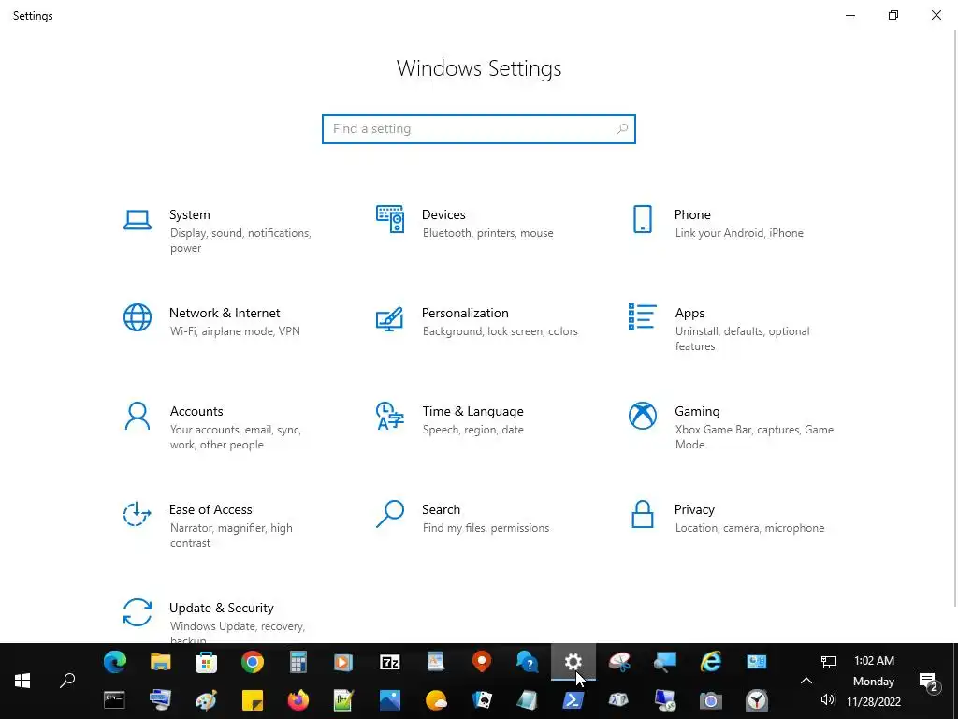This screenshot has width=958, height=719.
Task: Open Camera app from taskbar
Action: 711,700
